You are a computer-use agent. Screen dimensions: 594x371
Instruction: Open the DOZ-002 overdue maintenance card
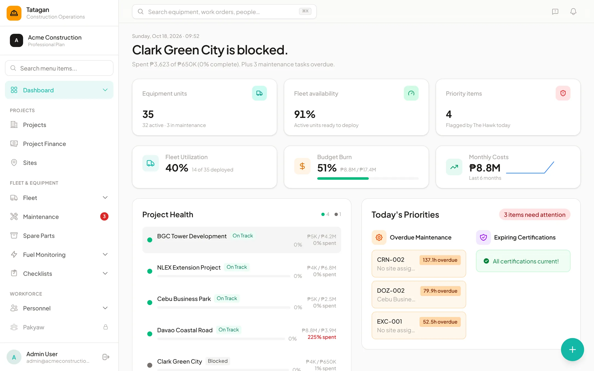419,295
